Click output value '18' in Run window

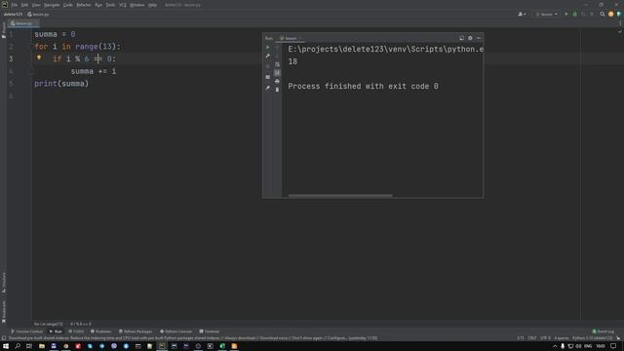[292, 61]
